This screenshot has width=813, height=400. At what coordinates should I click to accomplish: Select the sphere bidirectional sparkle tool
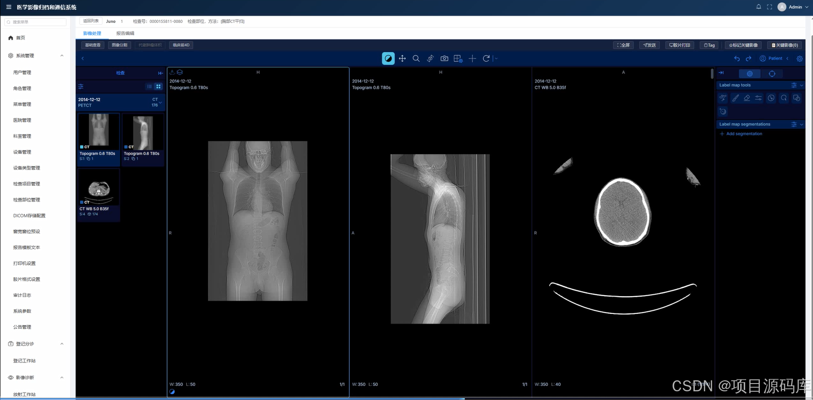point(723,111)
